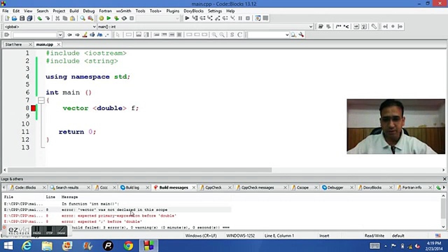
Task: Select error 'vector' was not declared row
Action: (x=117, y=210)
